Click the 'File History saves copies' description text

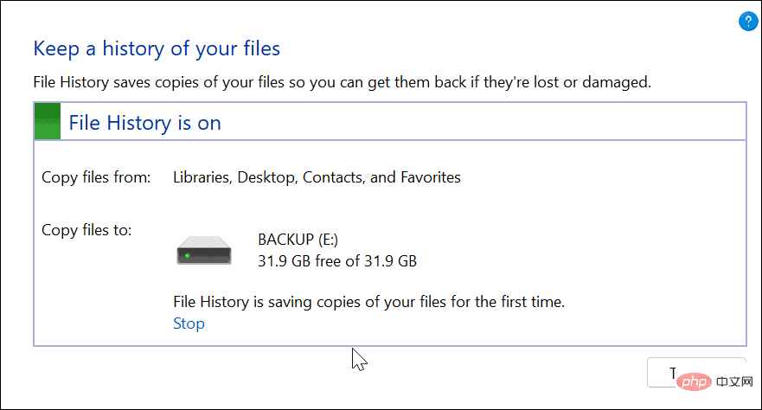343,82
